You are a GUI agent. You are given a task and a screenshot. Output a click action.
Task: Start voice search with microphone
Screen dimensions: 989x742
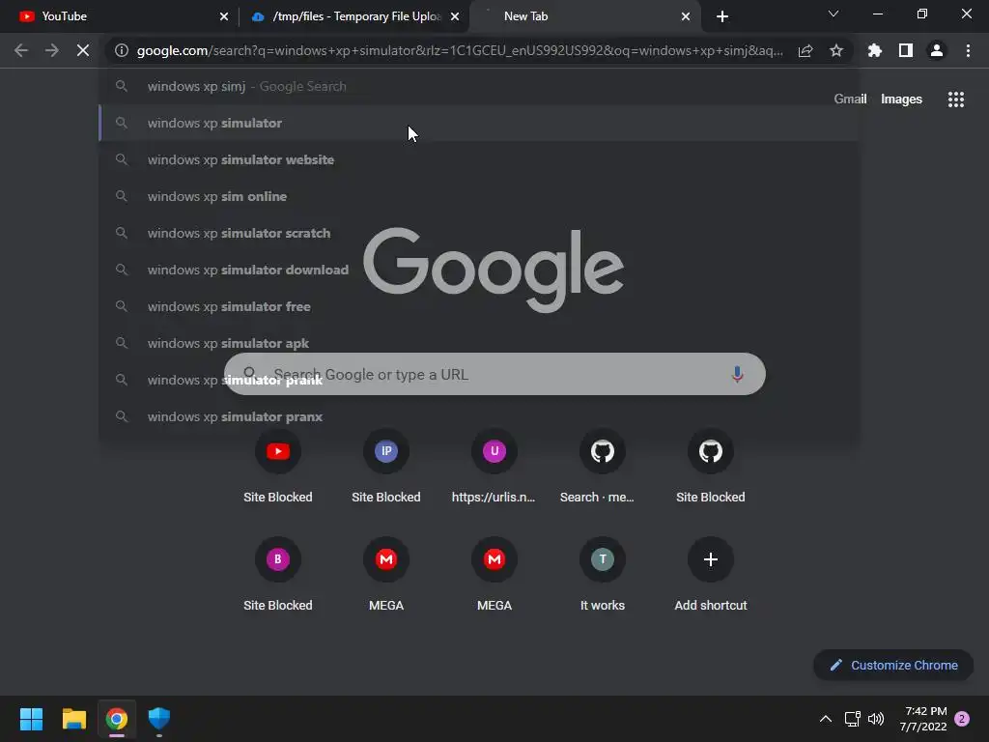737,374
